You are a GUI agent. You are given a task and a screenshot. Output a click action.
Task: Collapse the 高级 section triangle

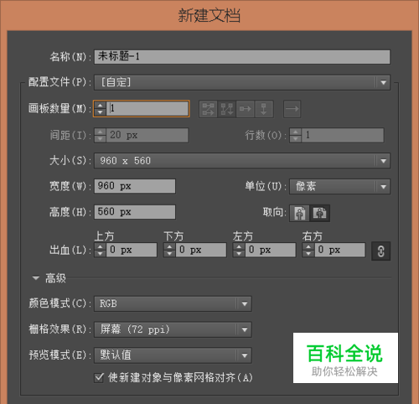click(x=35, y=278)
